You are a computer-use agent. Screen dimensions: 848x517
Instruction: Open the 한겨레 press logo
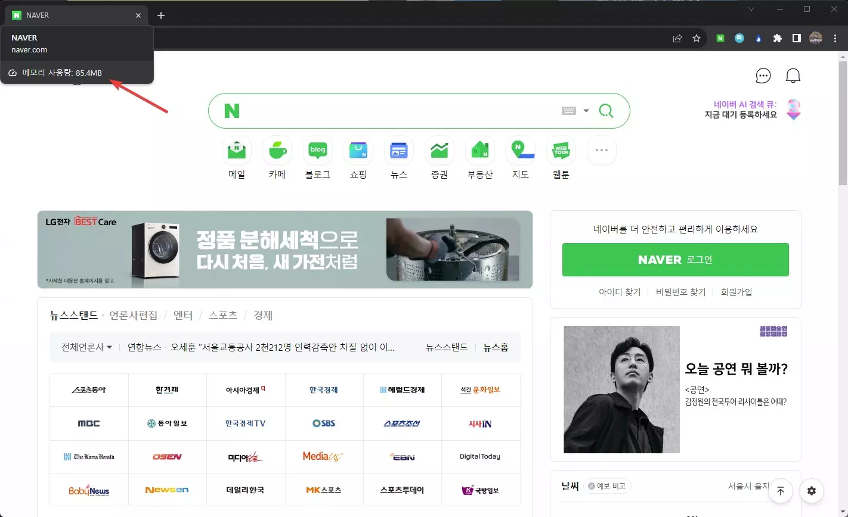[x=167, y=390]
